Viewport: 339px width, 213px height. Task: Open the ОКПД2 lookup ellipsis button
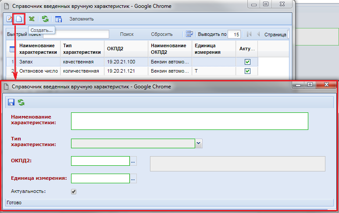pyautogui.click(x=133, y=161)
